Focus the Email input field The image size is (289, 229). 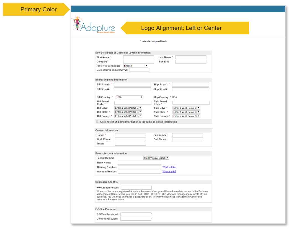click(x=130, y=144)
